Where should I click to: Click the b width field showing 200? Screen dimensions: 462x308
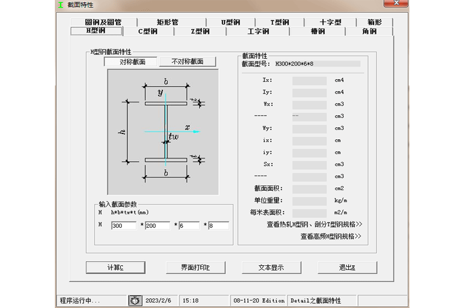pyautogui.click(x=157, y=226)
